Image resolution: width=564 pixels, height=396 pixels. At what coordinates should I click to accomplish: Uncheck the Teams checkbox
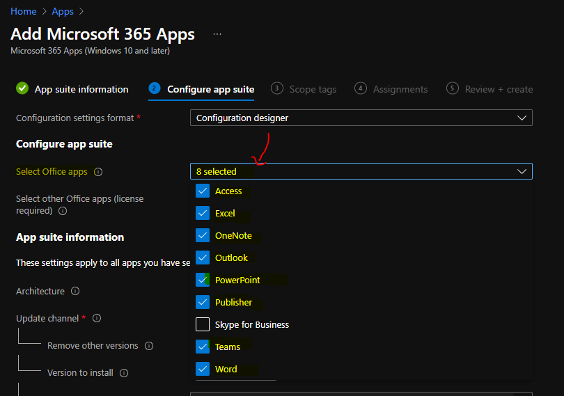(x=203, y=347)
